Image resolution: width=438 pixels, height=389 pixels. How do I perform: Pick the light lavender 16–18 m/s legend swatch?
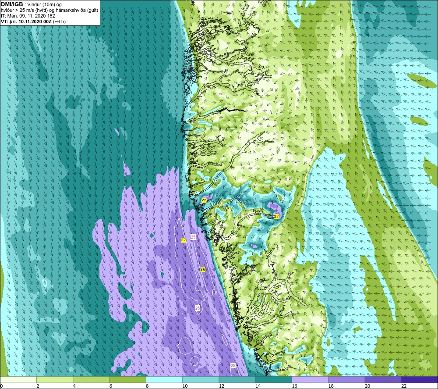pyautogui.click(x=310, y=379)
